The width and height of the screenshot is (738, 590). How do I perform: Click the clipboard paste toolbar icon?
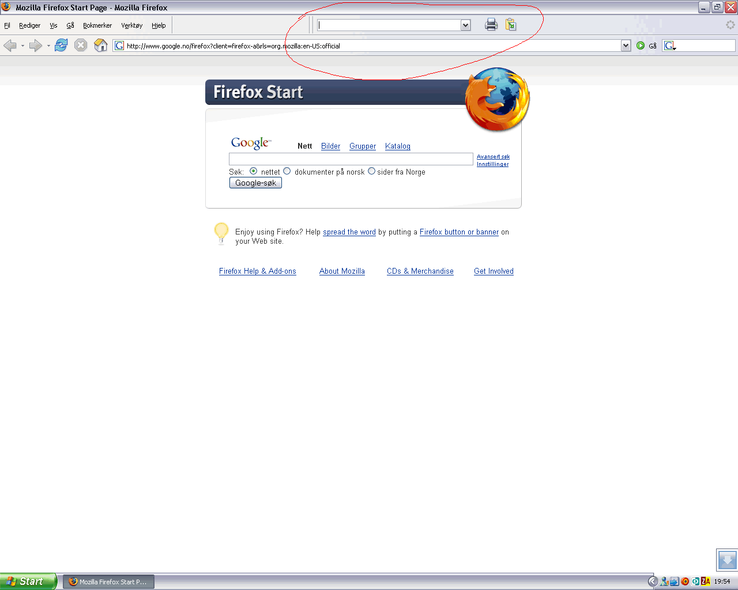tap(511, 25)
